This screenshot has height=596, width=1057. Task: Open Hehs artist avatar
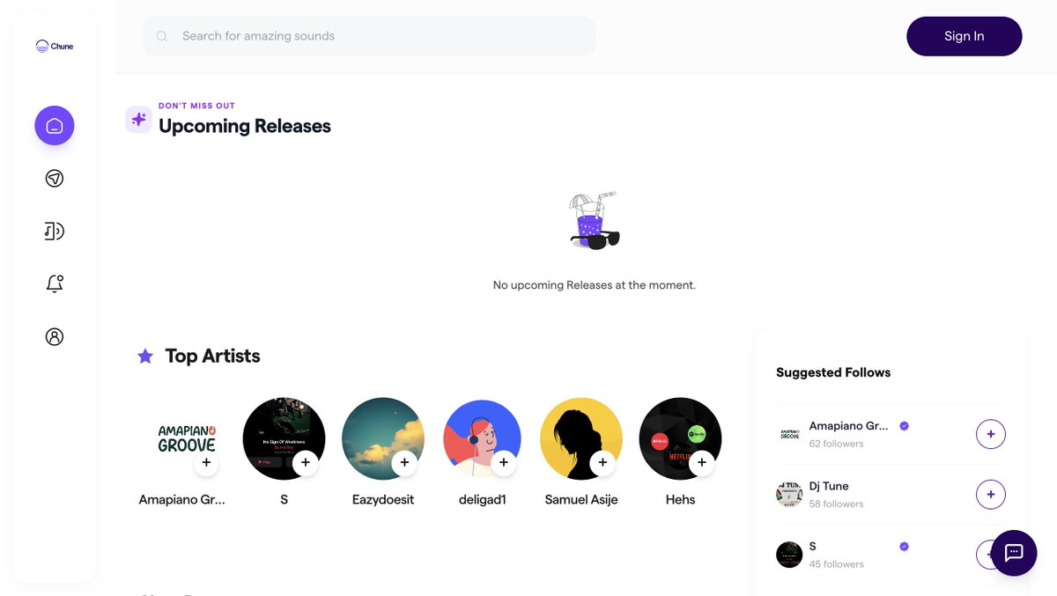tap(680, 438)
